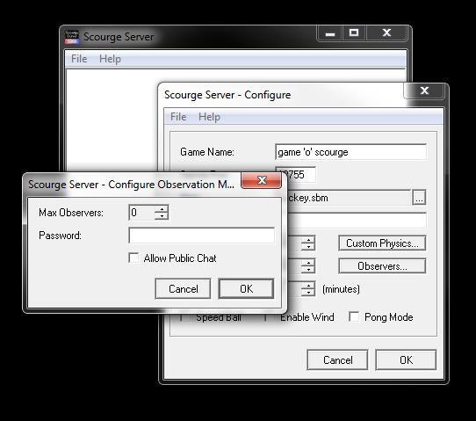Click the observer Password input field
This screenshot has height=421, width=476.
click(x=202, y=236)
